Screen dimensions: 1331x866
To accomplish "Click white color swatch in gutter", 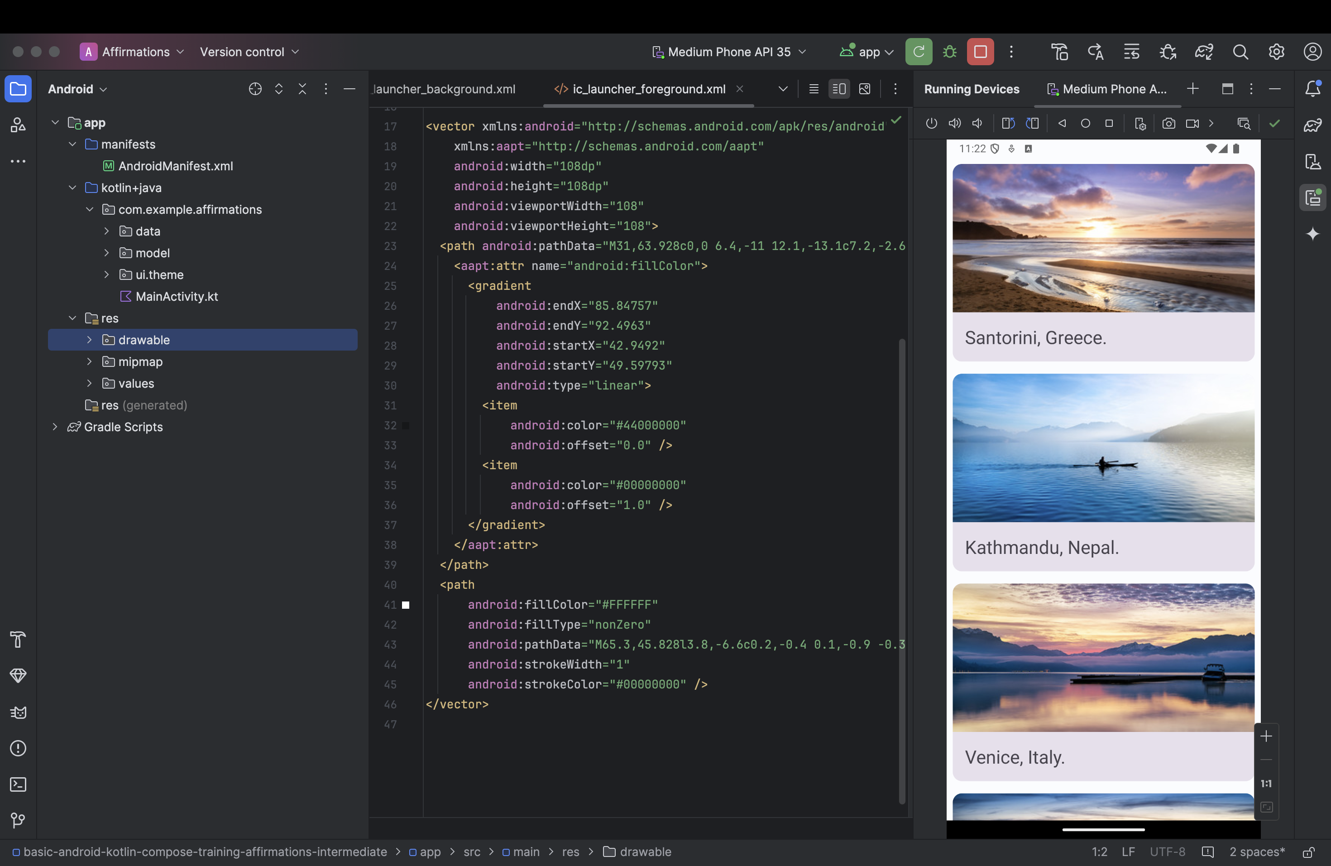I will point(406,605).
